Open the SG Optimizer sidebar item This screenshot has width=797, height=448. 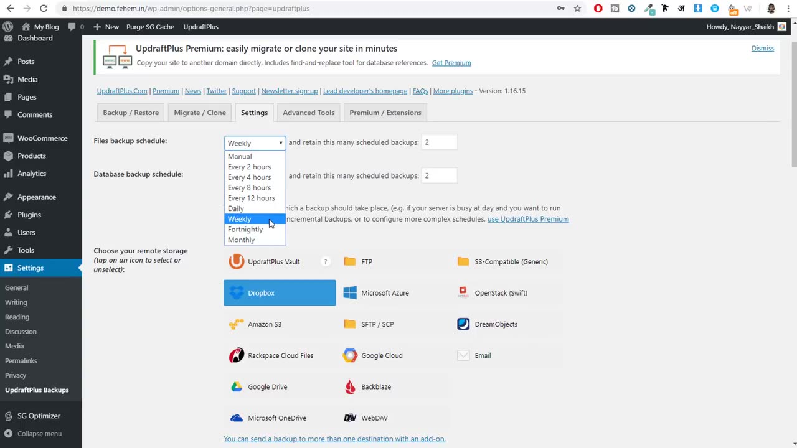pos(41,416)
